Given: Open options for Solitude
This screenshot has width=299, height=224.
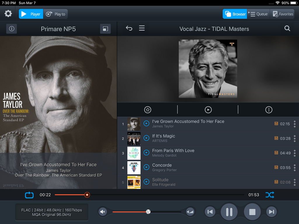Looking at the screenshot, I should click(x=295, y=182).
